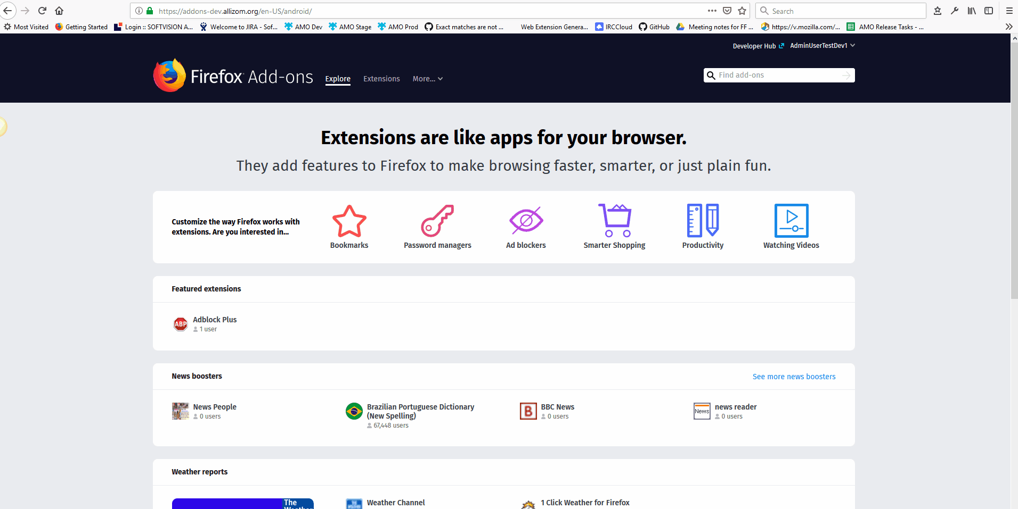The height and width of the screenshot is (509, 1018).
Task: Expand the More... navigation dropdown
Action: point(428,79)
